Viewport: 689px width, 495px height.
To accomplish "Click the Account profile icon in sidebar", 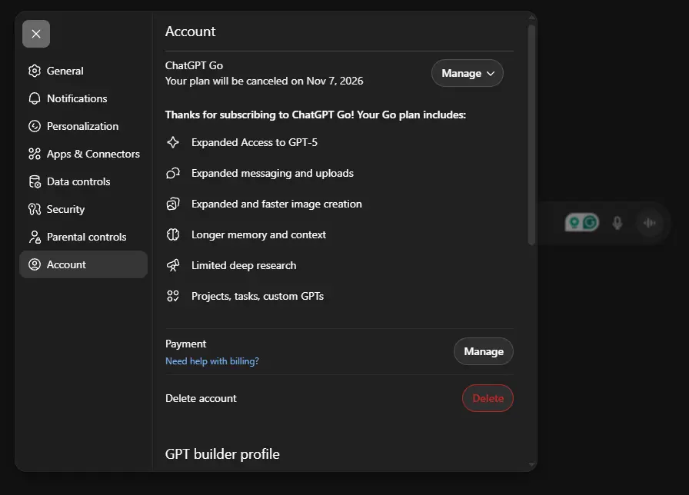I will point(35,264).
